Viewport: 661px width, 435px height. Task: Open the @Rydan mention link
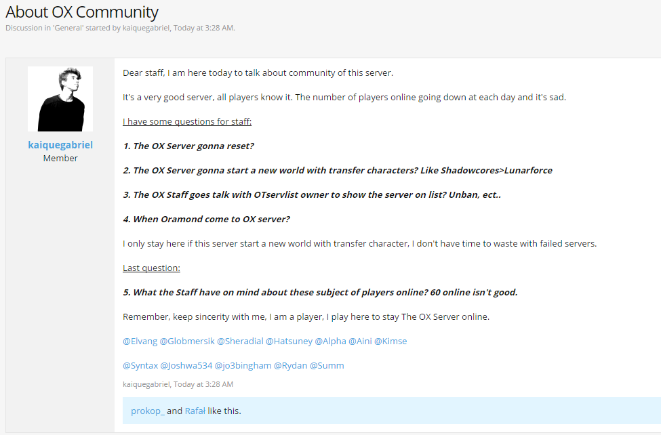coord(291,365)
